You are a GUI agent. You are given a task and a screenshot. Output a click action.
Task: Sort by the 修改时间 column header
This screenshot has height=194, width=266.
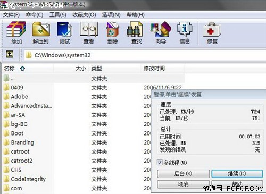point(163,69)
